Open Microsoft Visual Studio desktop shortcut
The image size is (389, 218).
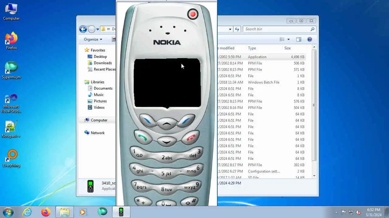pos(11,103)
